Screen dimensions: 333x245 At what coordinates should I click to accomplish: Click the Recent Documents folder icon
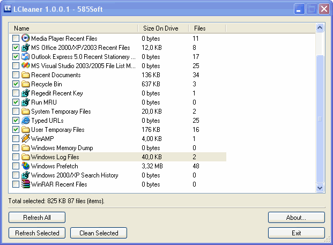point(26,75)
